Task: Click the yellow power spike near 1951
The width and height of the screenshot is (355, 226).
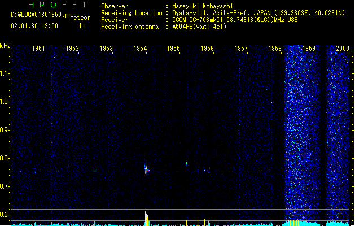Action: [x=36, y=223]
